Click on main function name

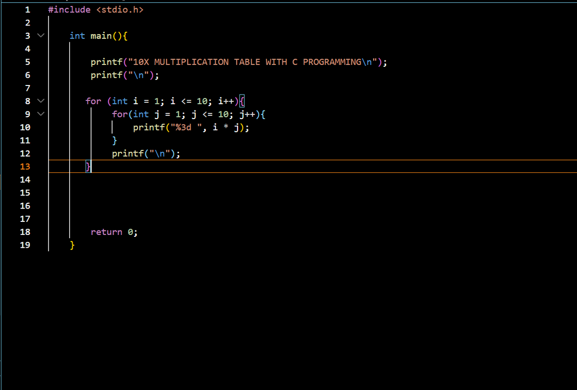101,36
